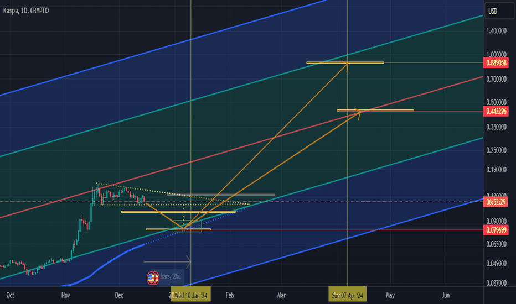
Task: Click the 0.090000 price axis value
Action: click(496, 221)
